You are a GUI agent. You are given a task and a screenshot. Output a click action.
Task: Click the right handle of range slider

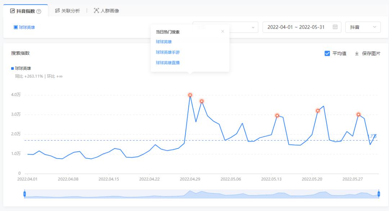[x=379, y=194]
